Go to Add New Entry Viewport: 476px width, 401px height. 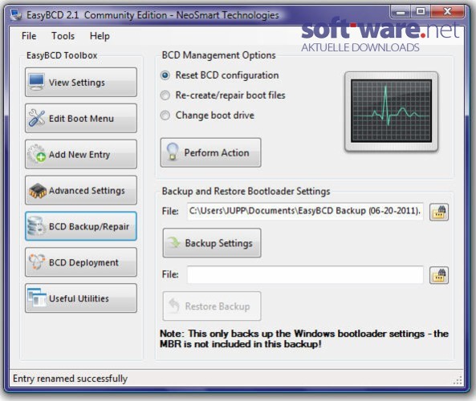click(x=81, y=155)
